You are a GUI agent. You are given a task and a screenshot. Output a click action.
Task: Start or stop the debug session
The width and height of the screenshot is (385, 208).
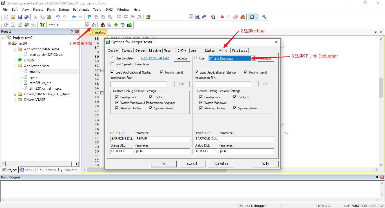click(213, 17)
